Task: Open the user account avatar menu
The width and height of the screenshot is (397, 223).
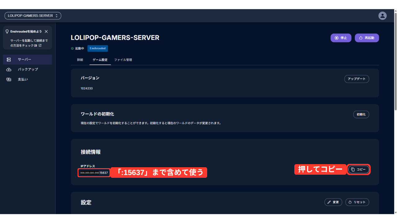Action: (x=382, y=15)
